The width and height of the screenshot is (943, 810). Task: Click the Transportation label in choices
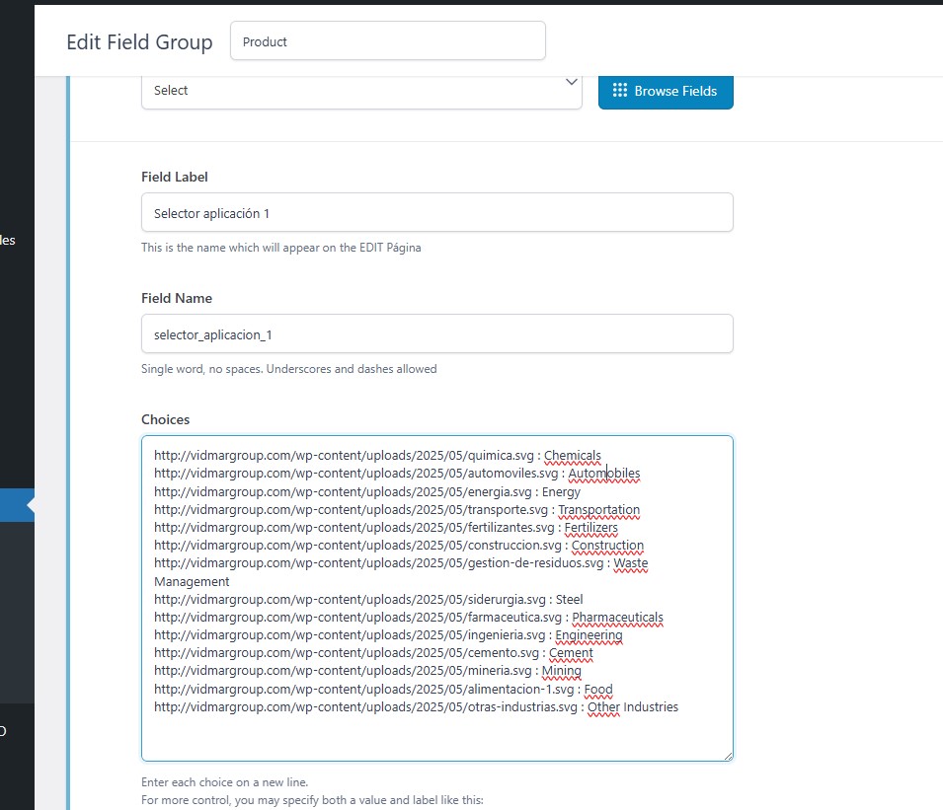[598, 510]
